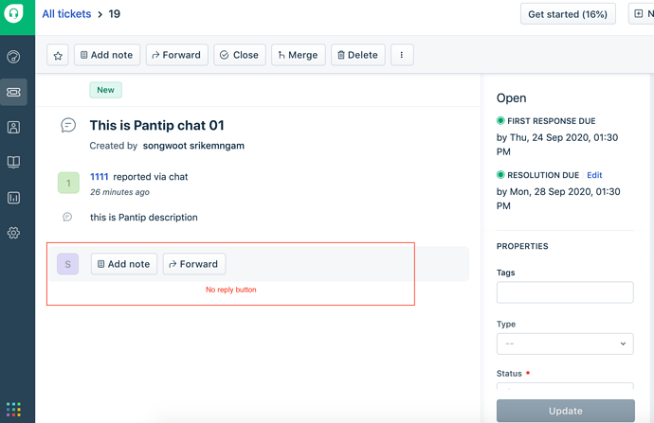Viewport: 654px width, 423px height.
Task: Go back to the All tickets breadcrumb
Action: coord(66,14)
